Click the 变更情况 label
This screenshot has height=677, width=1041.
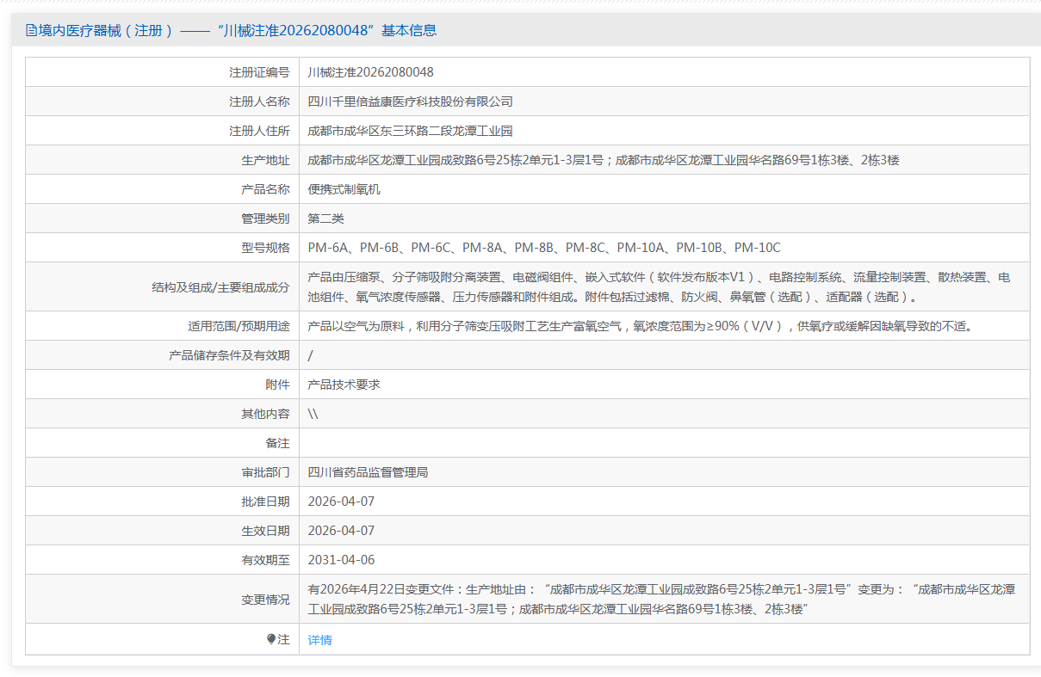click(x=265, y=600)
